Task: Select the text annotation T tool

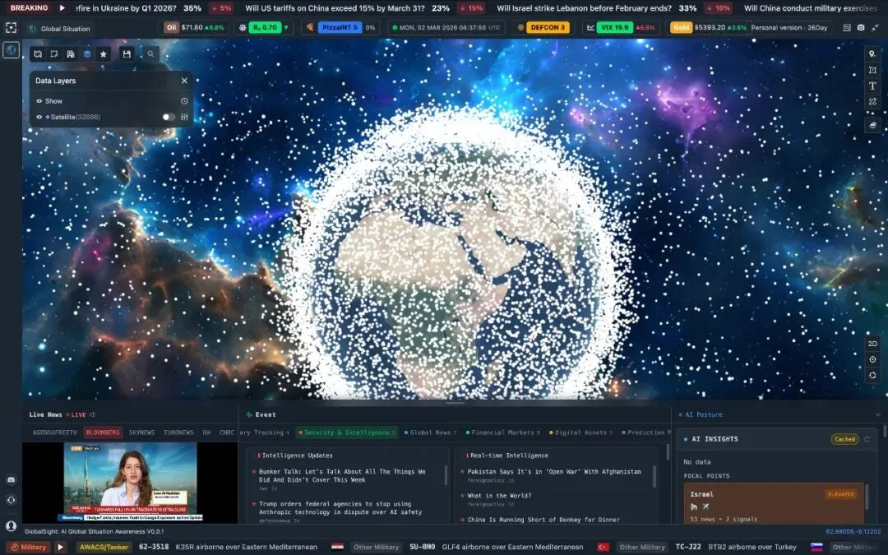Action: click(872, 86)
